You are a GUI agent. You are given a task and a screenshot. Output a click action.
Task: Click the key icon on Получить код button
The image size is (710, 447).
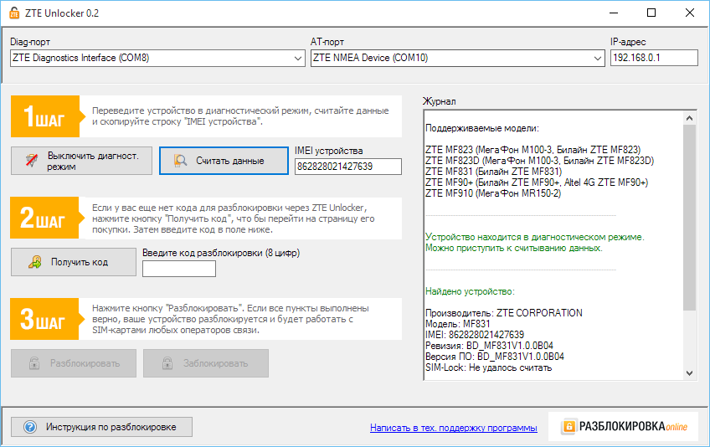click(35, 262)
